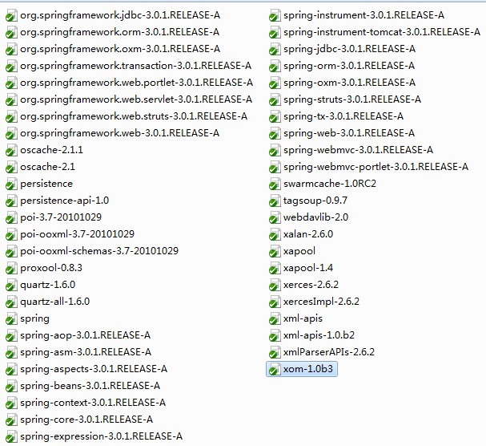The image size is (486, 446).
Task: Click the icon beside xerces-2.6.2
Action: point(275,285)
